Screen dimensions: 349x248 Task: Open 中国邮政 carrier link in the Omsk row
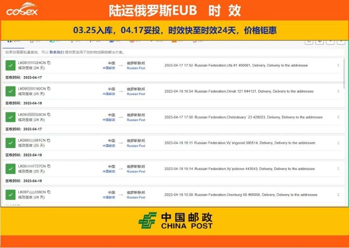109,94
